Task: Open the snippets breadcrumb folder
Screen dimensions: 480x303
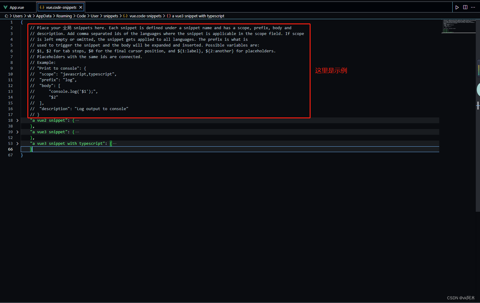Action: [x=111, y=16]
